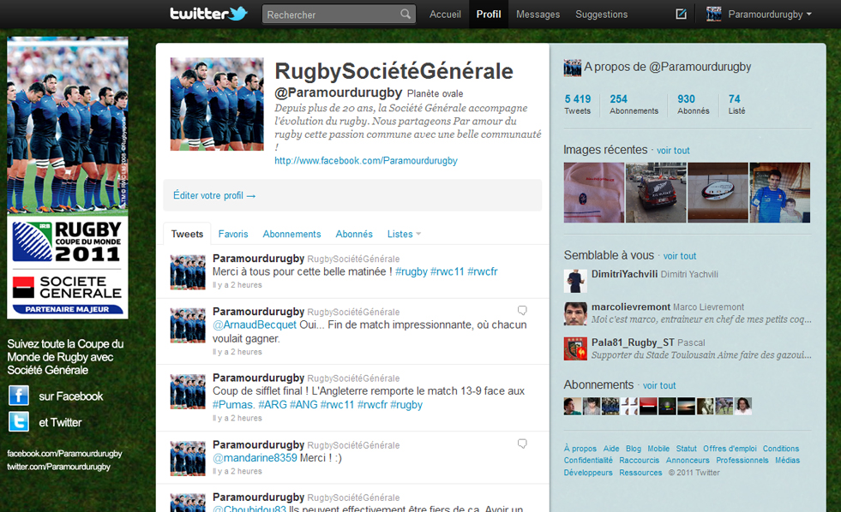The image size is (841, 512).
Task: Open conversation bubble on @mandarine8359 tweet
Action: click(522, 444)
